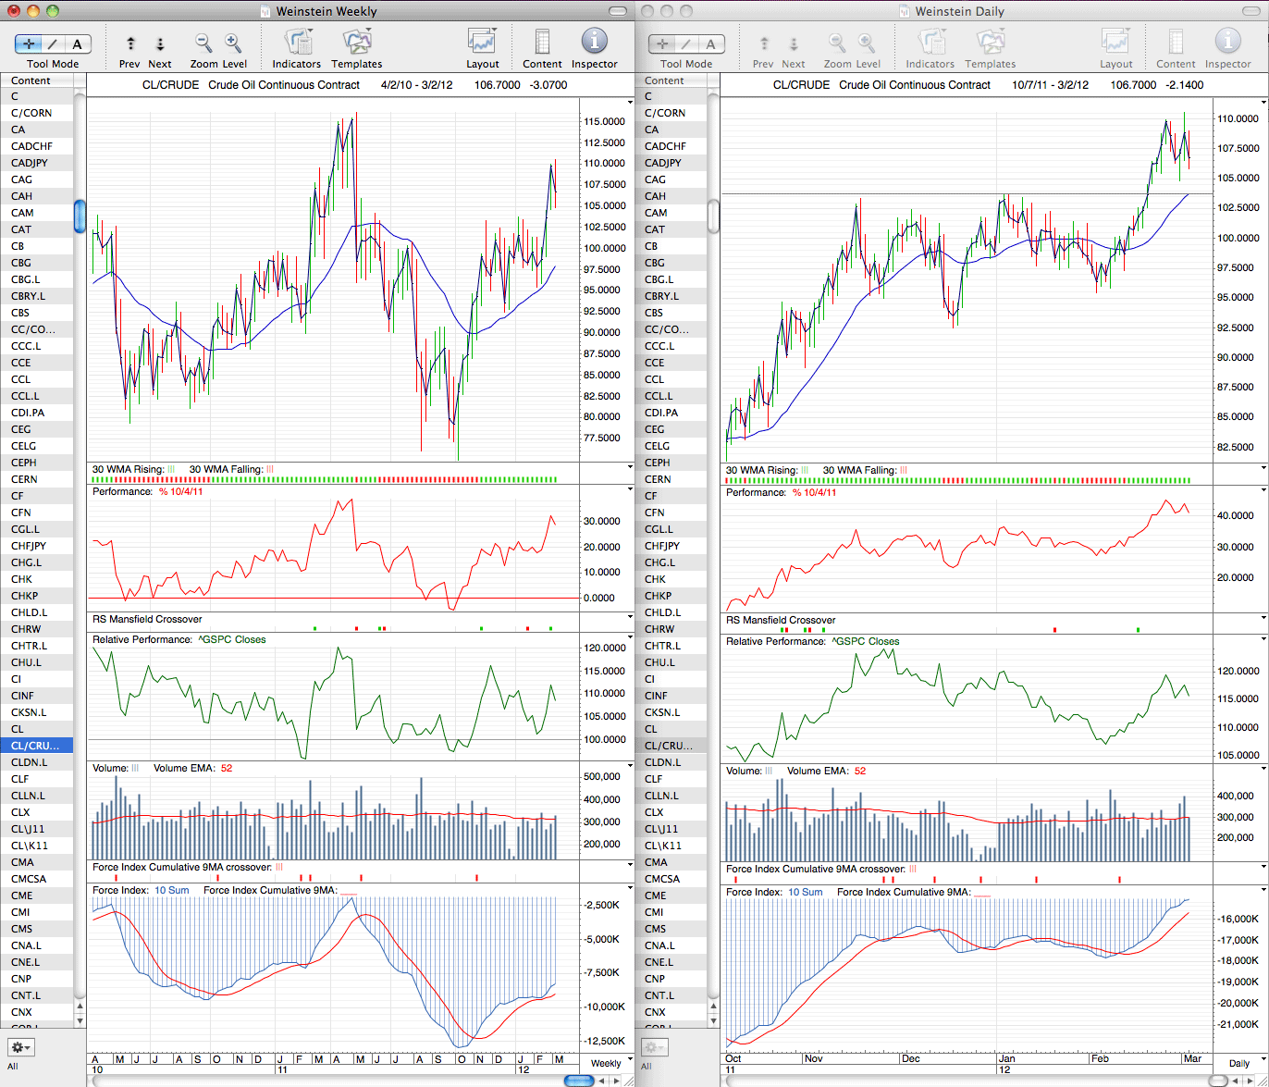Toggle the Content panel in Weinstein Weekly
The width and height of the screenshot is (1269, 1087).
542,42
